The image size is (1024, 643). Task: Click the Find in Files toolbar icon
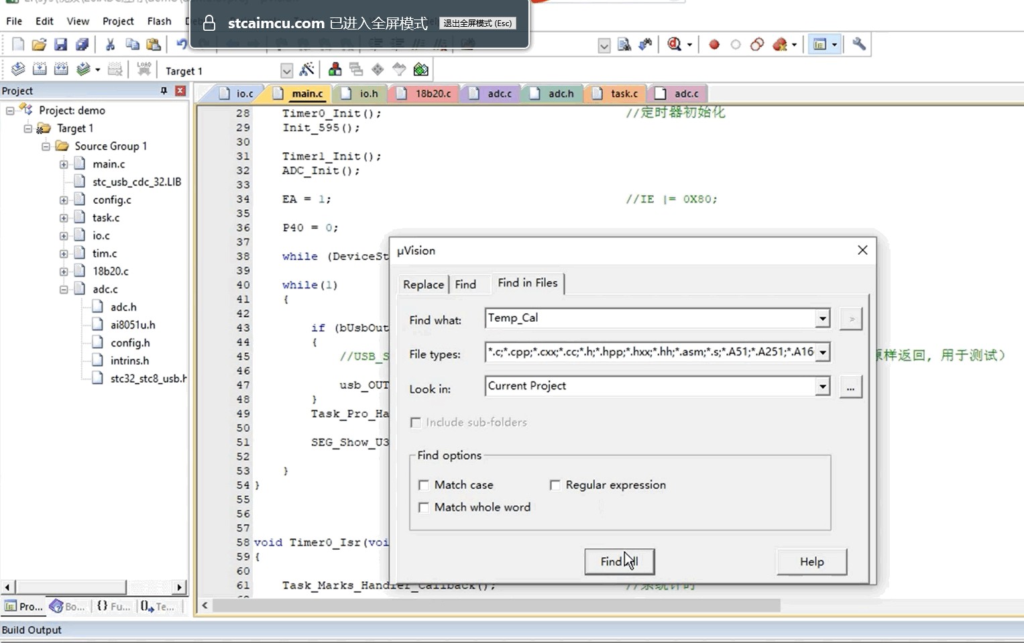click(624, 44)
